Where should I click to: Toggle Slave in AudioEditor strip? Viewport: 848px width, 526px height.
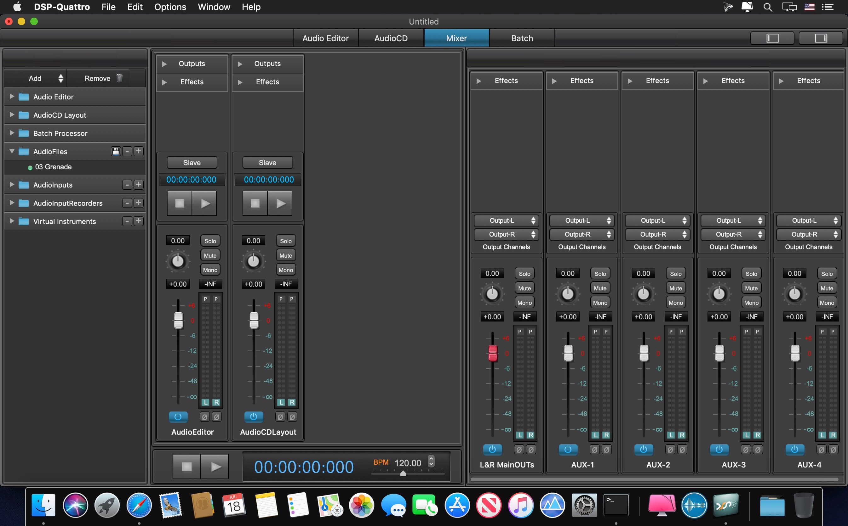[192, 162]
